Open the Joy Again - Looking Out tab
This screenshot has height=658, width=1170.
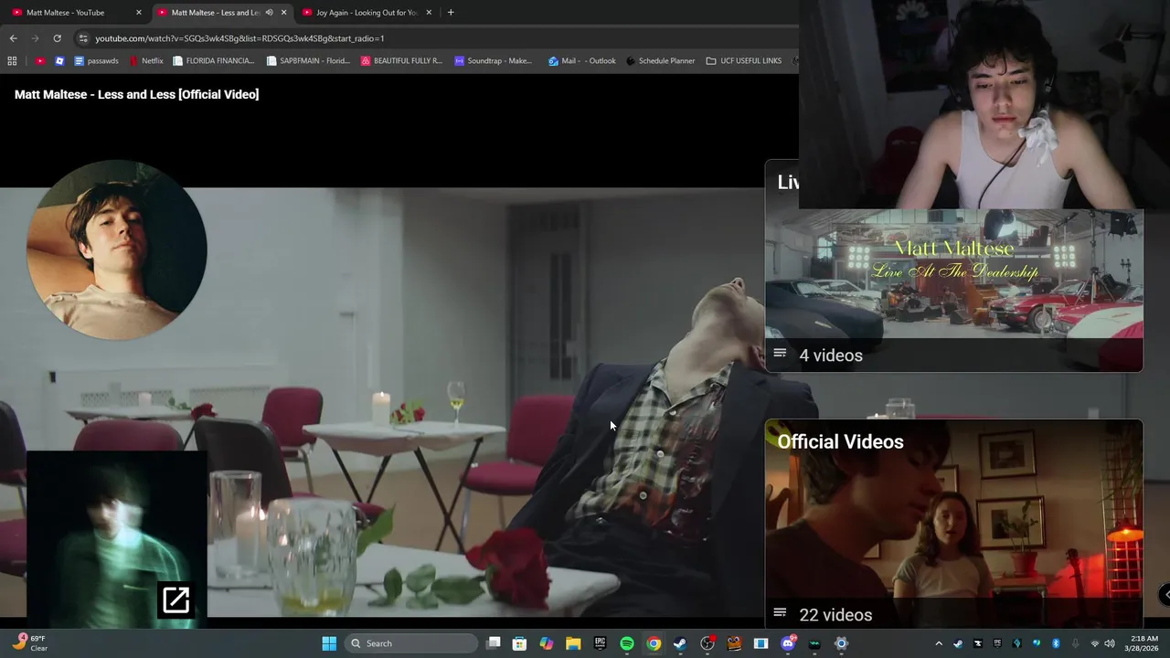366,13
